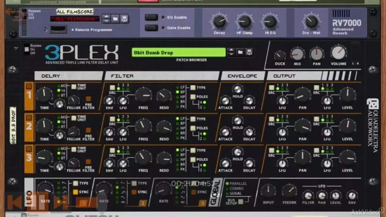This screenshot has height=217, width=386.
Task: Click the output SRC button on line 2 pan
Action: [x=271, y=119]
